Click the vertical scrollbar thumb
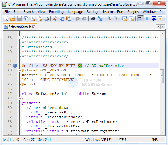168x145 pixels. [x=162, y=76]
